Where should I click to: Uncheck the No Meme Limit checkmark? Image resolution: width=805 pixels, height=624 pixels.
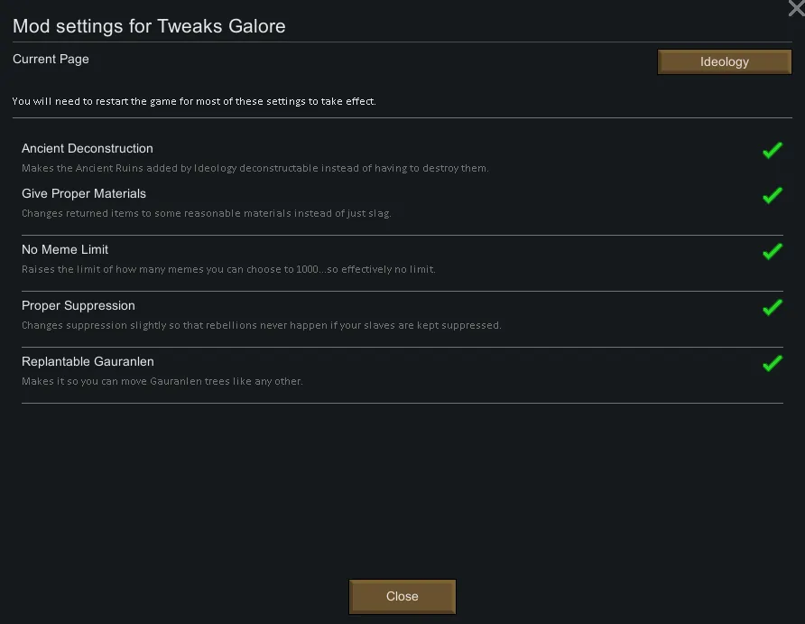pyautogui.click(x=772, y=252)
